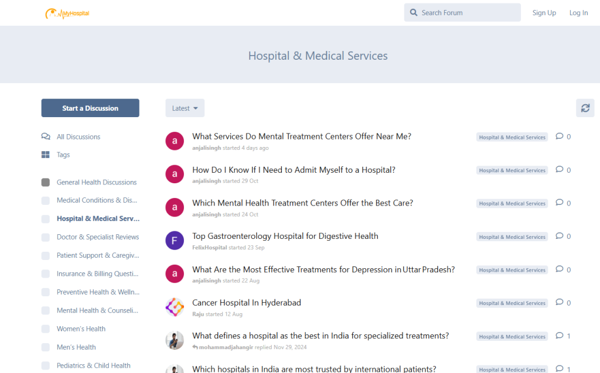The image size is (600, 373).
Task: Select Doctor & Specialist Reviews category
Action: click(x=97, y=237)
